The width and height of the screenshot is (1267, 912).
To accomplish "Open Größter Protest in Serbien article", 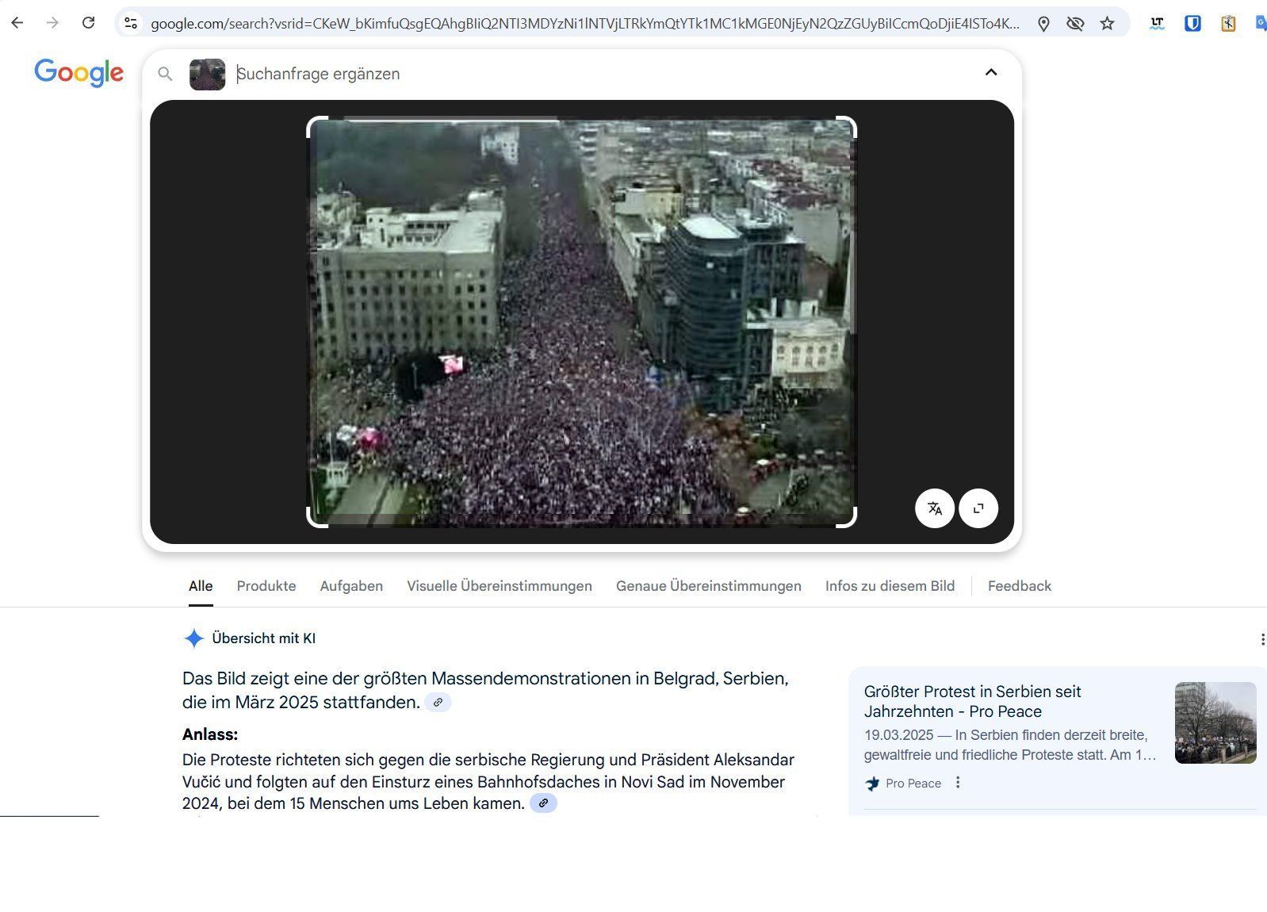I will point(973,701).
